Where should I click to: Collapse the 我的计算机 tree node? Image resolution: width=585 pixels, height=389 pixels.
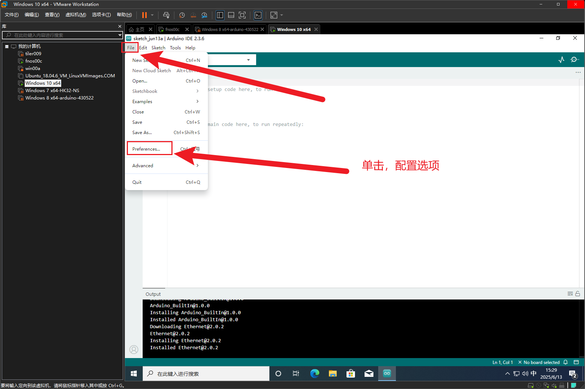7,46
